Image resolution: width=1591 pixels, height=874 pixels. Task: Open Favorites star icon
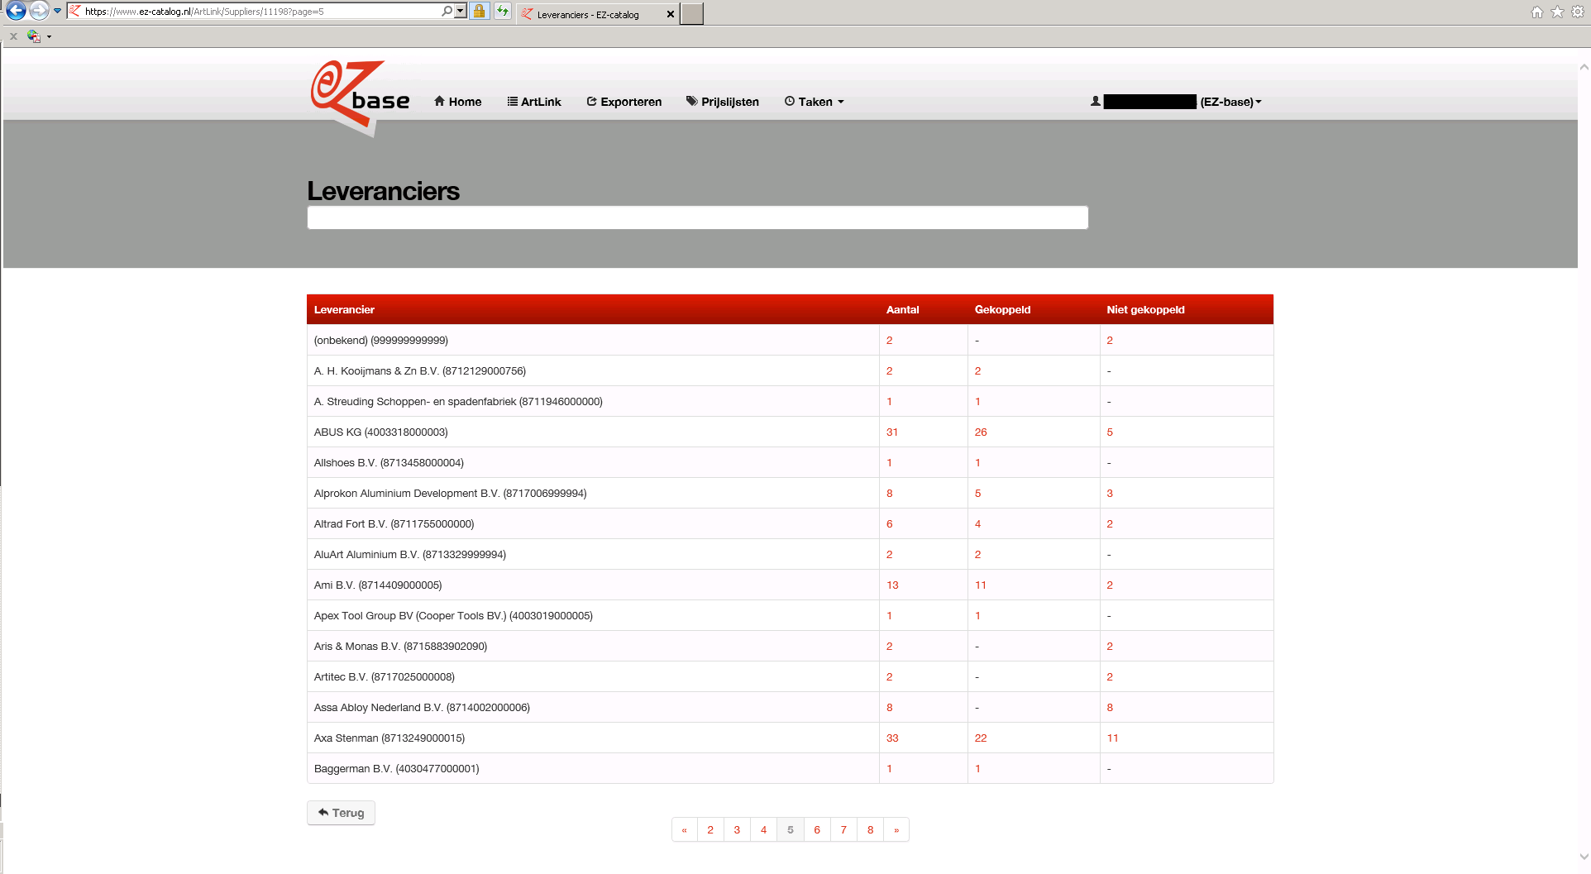click(1557, 12)
